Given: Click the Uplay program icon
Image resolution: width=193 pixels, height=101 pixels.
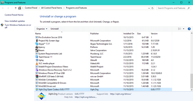Looking at the screenshot, I should pyautogui.click(x=37, y=60).
